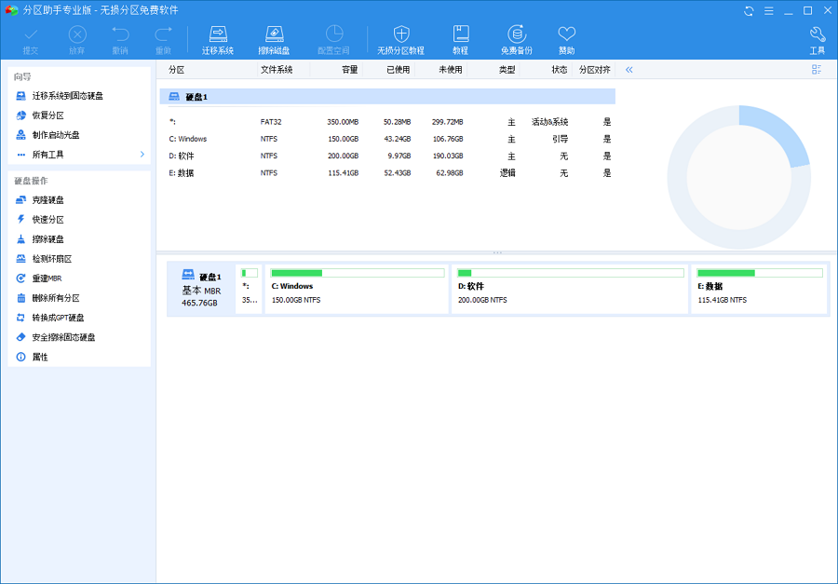This screenshot has width=838, height=584.
Task: Sort by the 文件系统 column header
Action: 277,70
